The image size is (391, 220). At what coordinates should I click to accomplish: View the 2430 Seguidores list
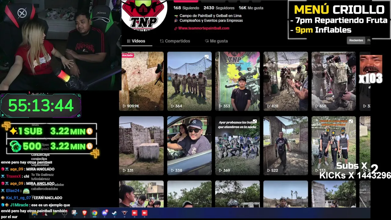coord(219,8)
